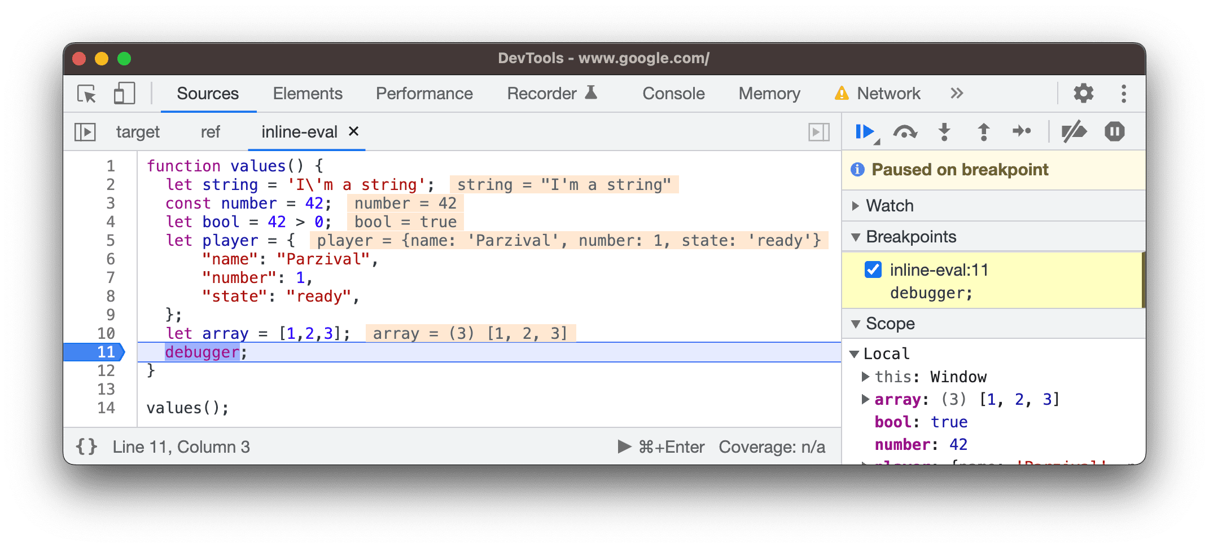1209x548 pixels.
Task: Step into next function call
Action: click(x=944, y=132)
